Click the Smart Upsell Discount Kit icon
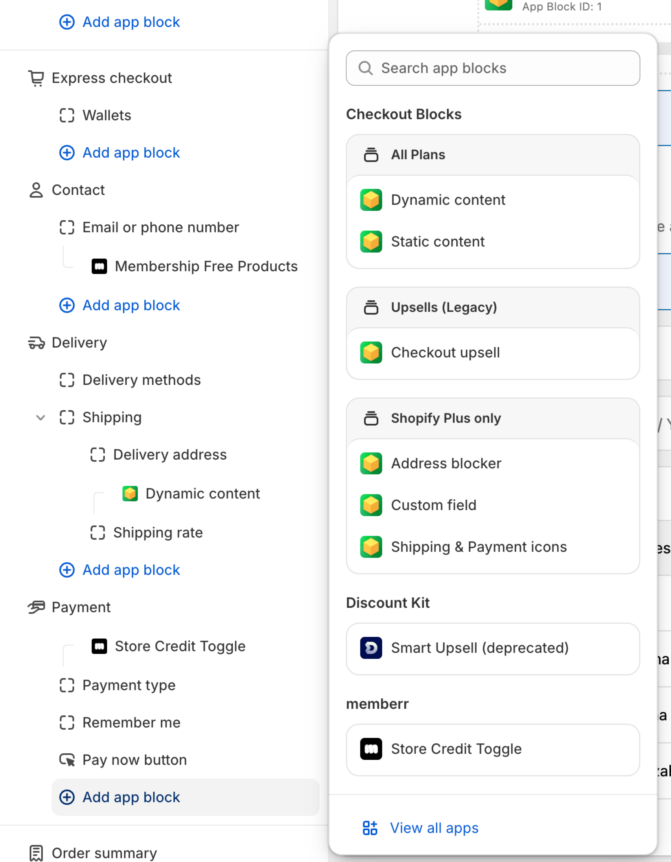 click(x=371, y=648)
